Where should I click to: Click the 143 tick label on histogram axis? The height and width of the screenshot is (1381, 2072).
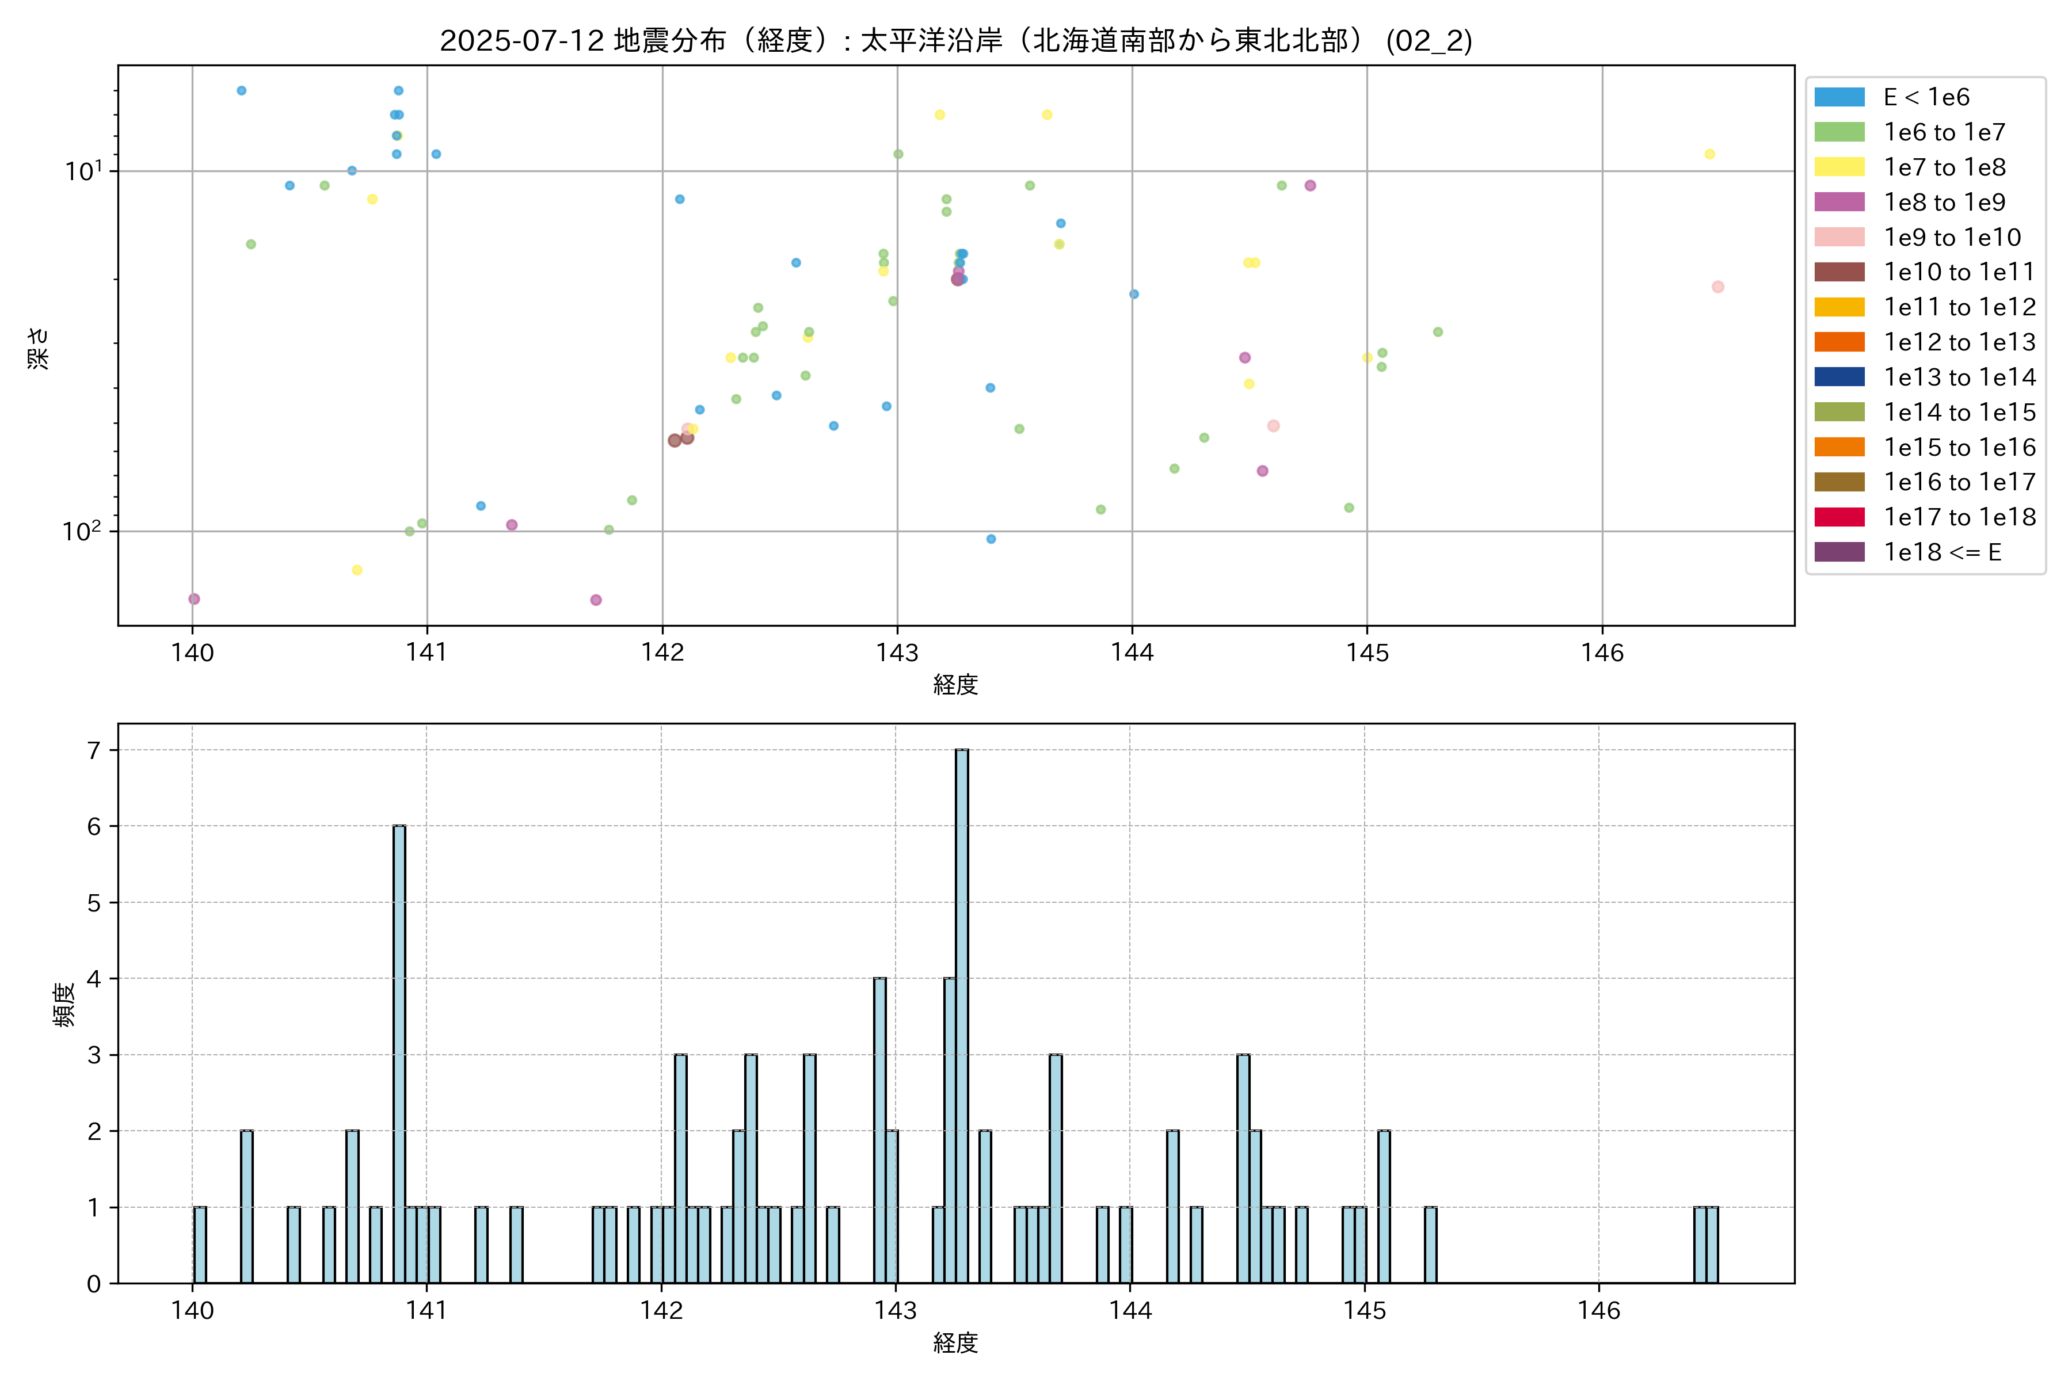(x=896, y=1311)
